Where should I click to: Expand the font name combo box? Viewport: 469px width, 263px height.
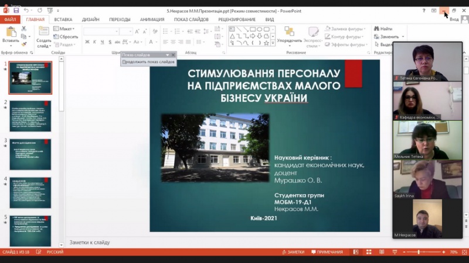click(x=118, y=31)
